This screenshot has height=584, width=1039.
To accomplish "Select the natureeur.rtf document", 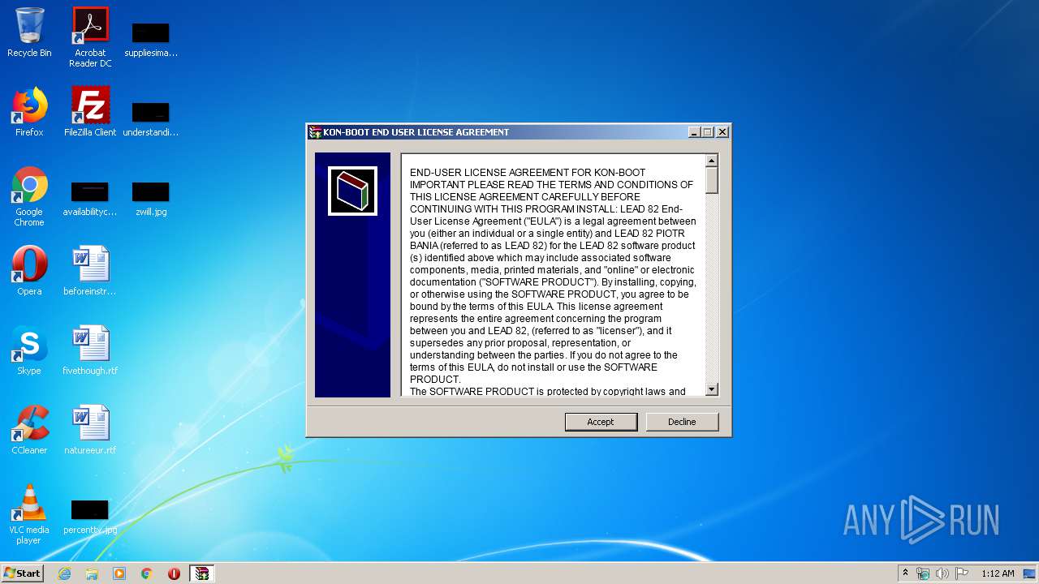I will tap(90, 430).
